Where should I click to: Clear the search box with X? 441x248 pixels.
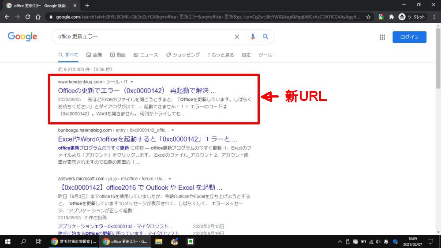tap(237, 37)
